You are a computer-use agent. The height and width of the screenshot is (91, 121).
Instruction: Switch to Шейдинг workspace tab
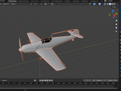pyautogui.click(x=68, y=1)
